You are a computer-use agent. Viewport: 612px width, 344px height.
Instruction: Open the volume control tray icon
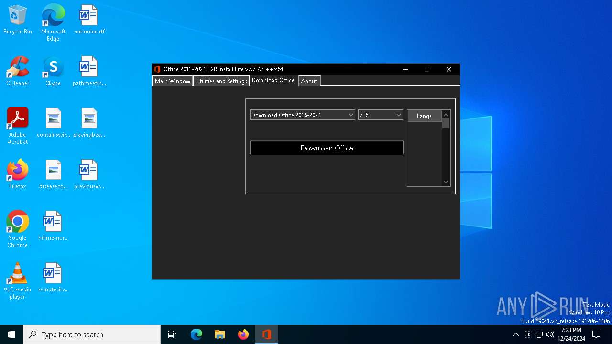point(550,334)
